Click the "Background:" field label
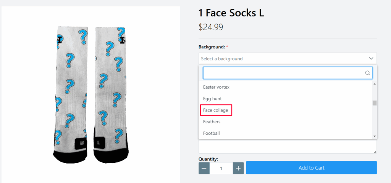The width and height of the screenshot is (391, 183). pos(211,47)
